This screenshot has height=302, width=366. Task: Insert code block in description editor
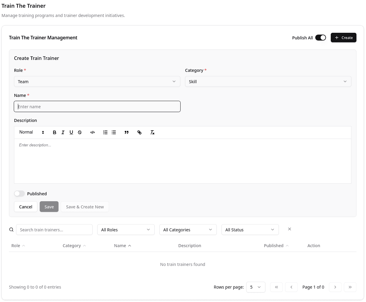[93, 132]
